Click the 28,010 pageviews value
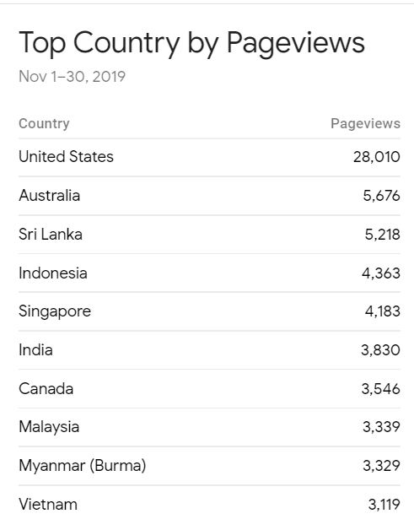This screenshot has height=530, width=414. [377, 157]
